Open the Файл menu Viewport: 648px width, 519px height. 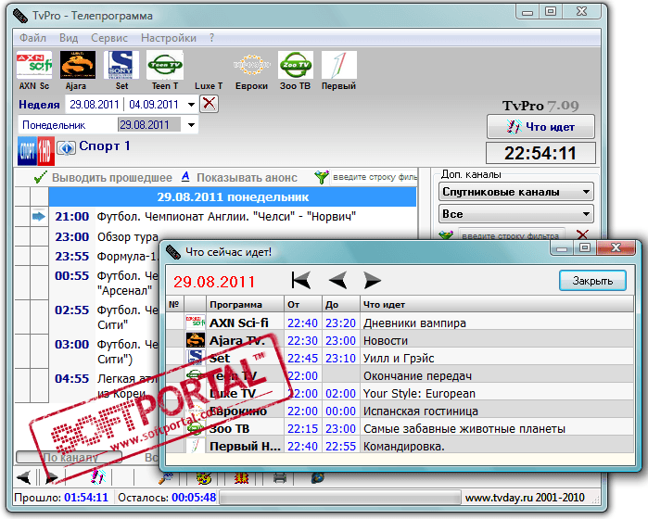[x=32, y=38]
